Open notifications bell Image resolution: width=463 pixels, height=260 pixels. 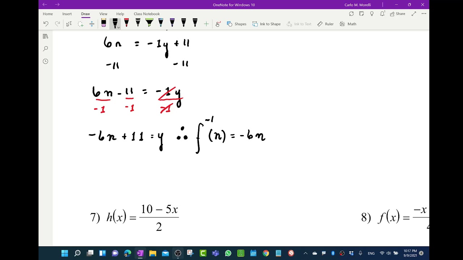(x=382, y=14)
